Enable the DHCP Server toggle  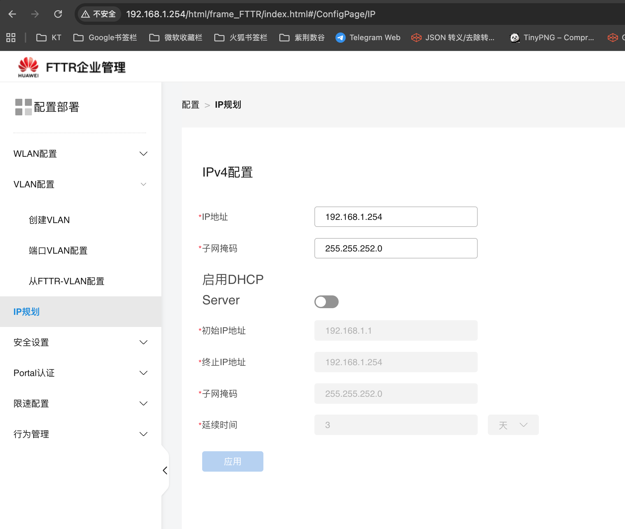click(x=326, y=301)
